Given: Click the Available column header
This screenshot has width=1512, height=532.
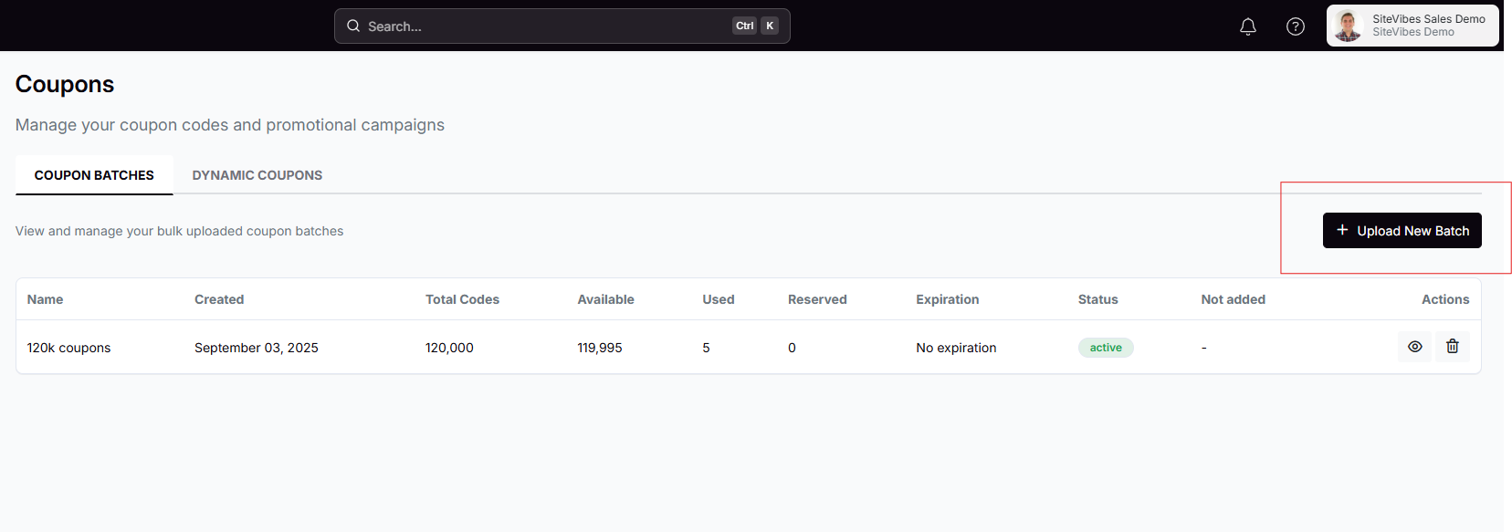Looking at the screenshot, I should (x=605, y=299).
